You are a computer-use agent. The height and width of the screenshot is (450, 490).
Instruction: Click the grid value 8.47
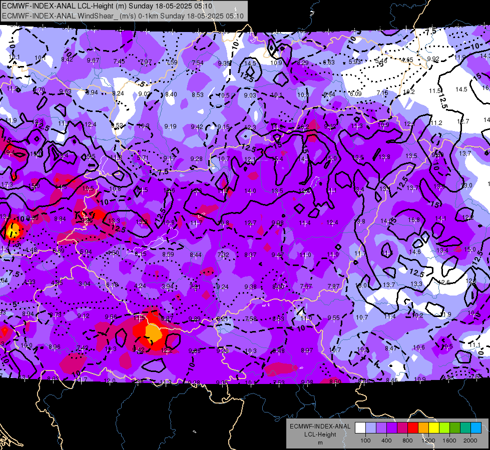click(390, 348)
